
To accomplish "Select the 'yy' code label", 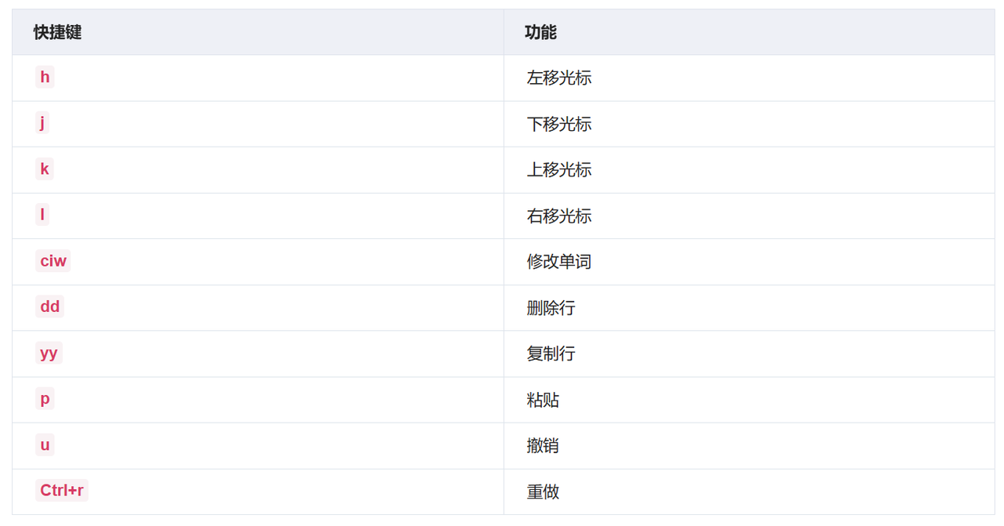I will 49,353.
